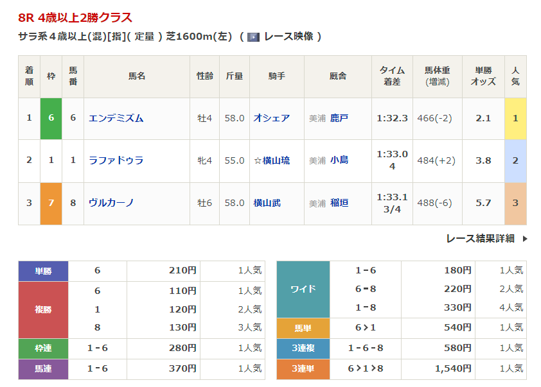The image size is (541, 387).
Task: Click the race video film icon
Action: coord(253,37)
